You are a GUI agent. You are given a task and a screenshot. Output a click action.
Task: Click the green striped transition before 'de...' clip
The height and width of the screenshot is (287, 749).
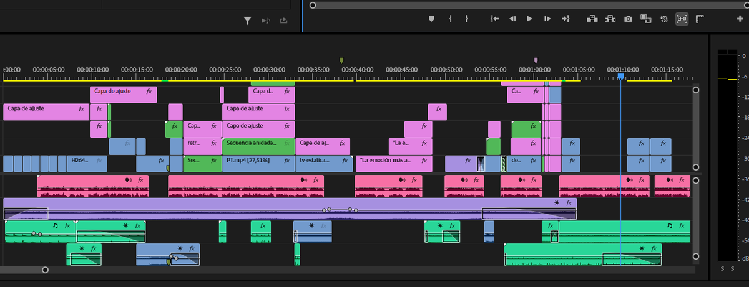(504, 164)
